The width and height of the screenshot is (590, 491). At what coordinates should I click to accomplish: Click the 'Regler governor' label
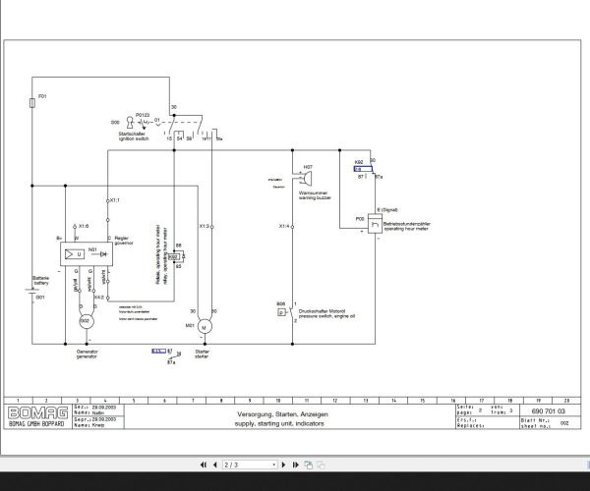124,241
